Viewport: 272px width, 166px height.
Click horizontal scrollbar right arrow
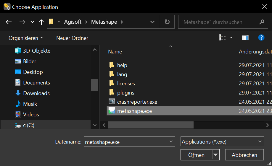coord(268,125)
